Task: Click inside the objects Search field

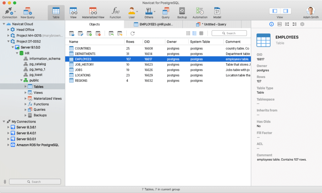Action: [x=230, y=33]
